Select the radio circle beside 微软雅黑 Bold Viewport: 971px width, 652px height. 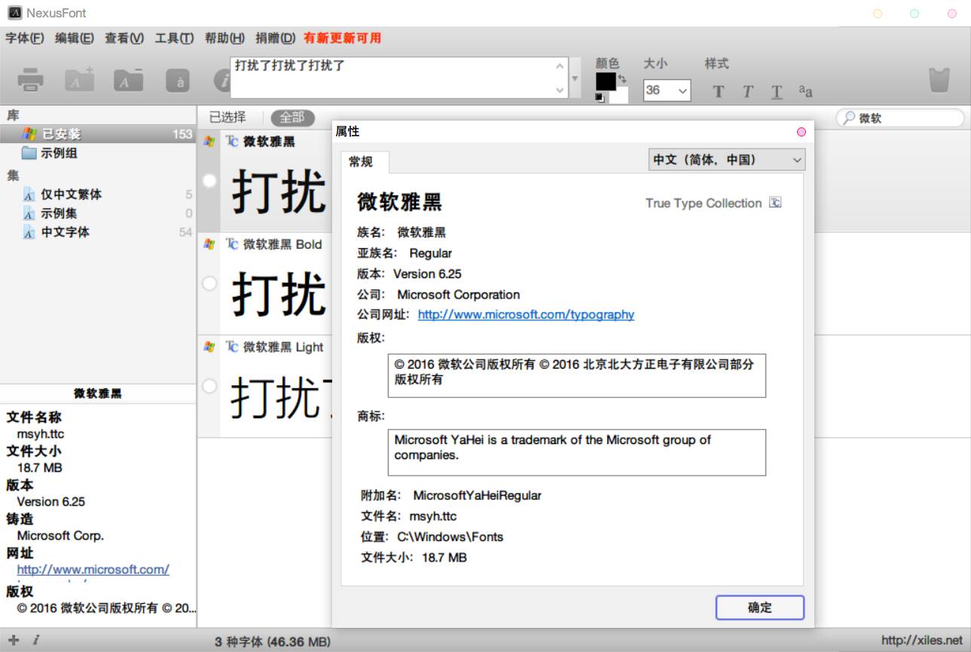tap(209, 283)
